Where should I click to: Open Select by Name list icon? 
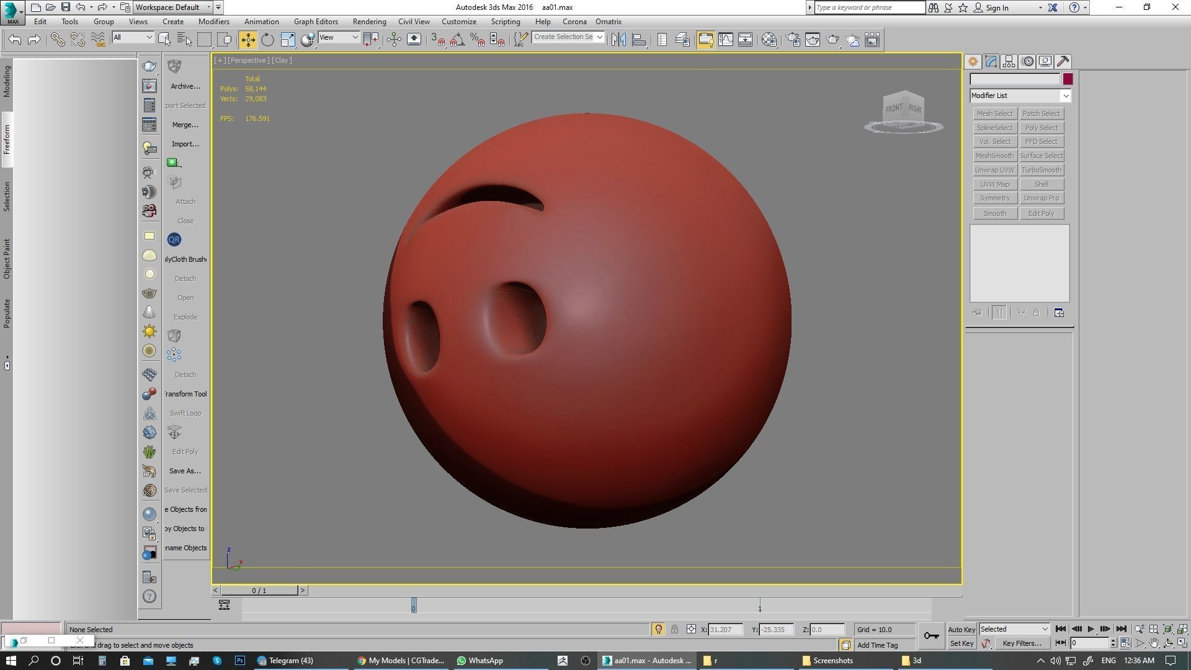pos(184,40)
